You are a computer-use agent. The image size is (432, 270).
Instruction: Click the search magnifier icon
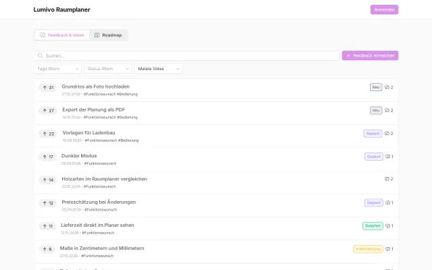pyautogui.click(x=40, y=55)
